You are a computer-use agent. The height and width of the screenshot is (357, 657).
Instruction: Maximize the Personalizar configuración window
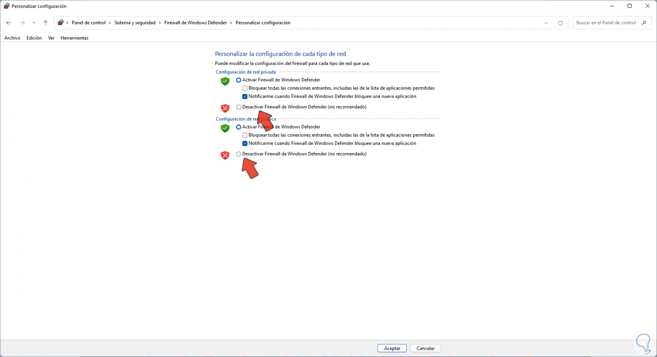click(x=630, y=6)
